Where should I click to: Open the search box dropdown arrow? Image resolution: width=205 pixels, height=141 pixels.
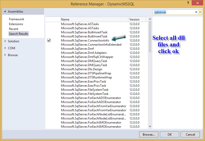click(x=200, y=12)
